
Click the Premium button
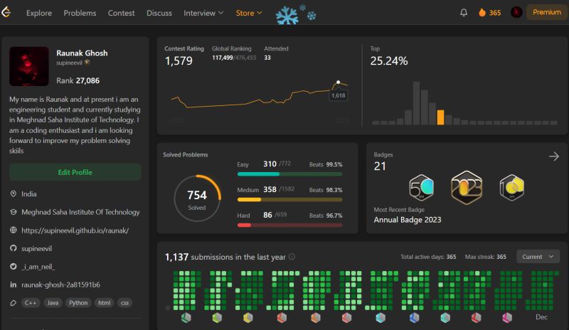coord(546,12)
